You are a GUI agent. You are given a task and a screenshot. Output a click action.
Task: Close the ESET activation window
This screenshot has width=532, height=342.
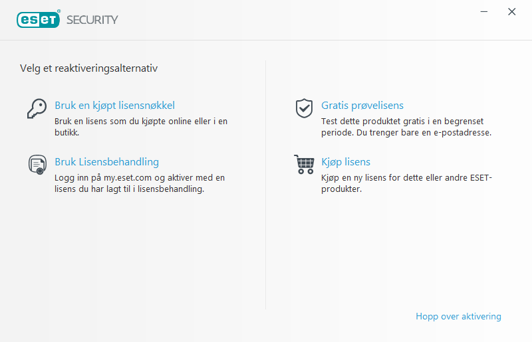tap(511, 11)
